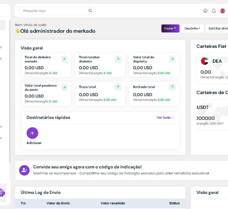Viewport: 228px width, 209px height.
Task: Focus the Pesquise aqui search field
Action: pyautogui.click(x=55, y=11)
